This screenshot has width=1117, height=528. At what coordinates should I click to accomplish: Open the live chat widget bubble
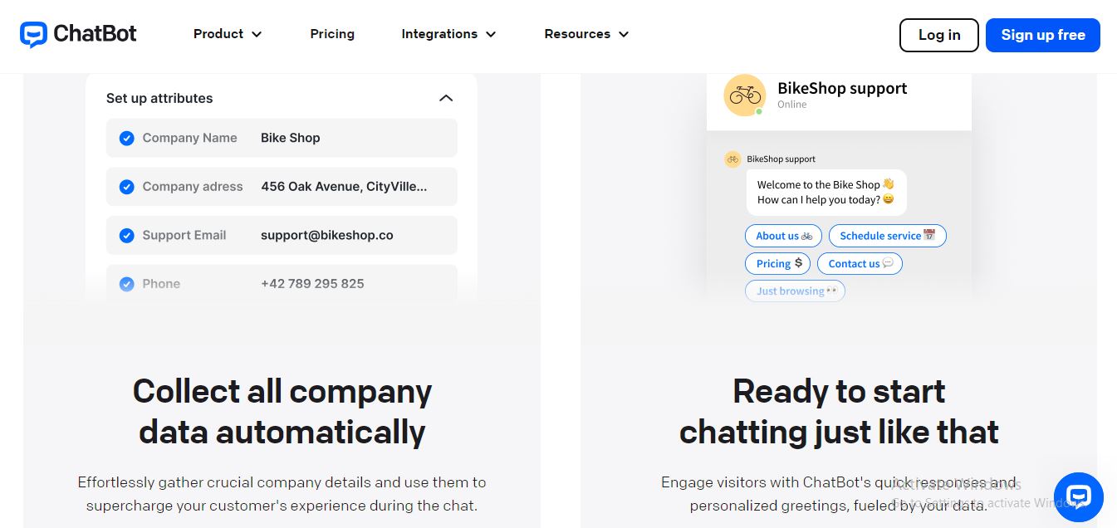coord(1078,497)
